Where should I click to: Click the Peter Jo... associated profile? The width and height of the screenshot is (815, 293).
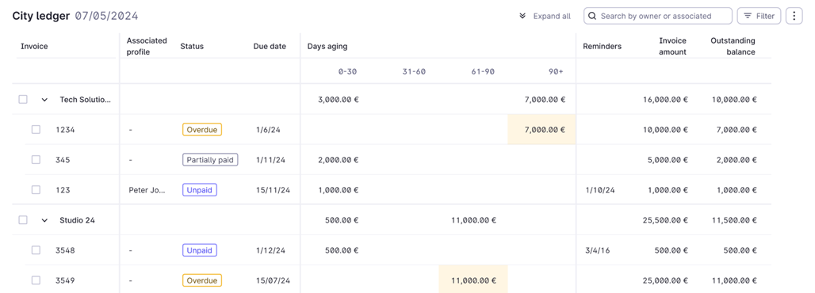pyautogui.click(x=147, y=190)
